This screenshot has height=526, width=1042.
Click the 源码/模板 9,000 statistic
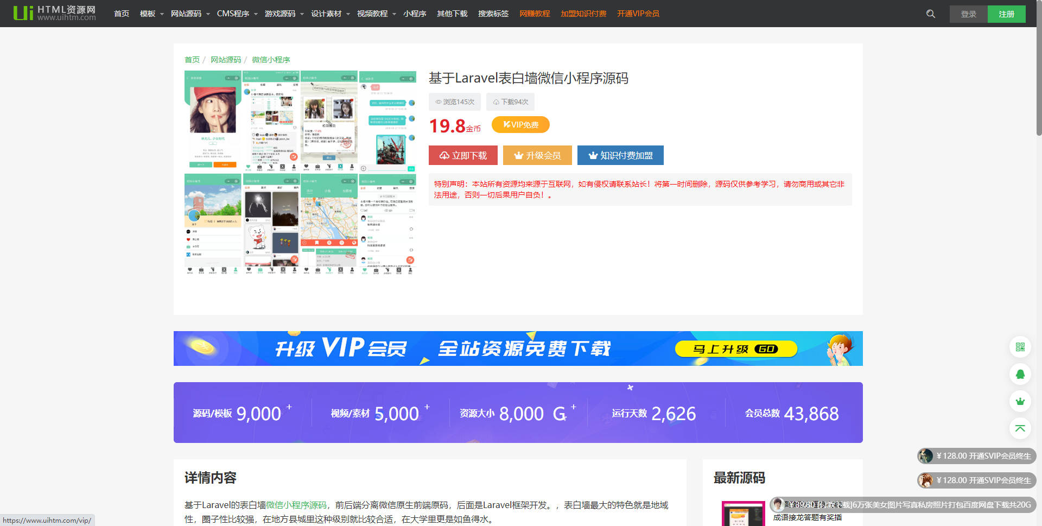242,414
